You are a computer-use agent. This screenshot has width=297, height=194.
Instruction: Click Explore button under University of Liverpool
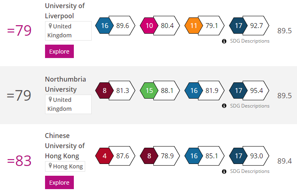[59, 52]
